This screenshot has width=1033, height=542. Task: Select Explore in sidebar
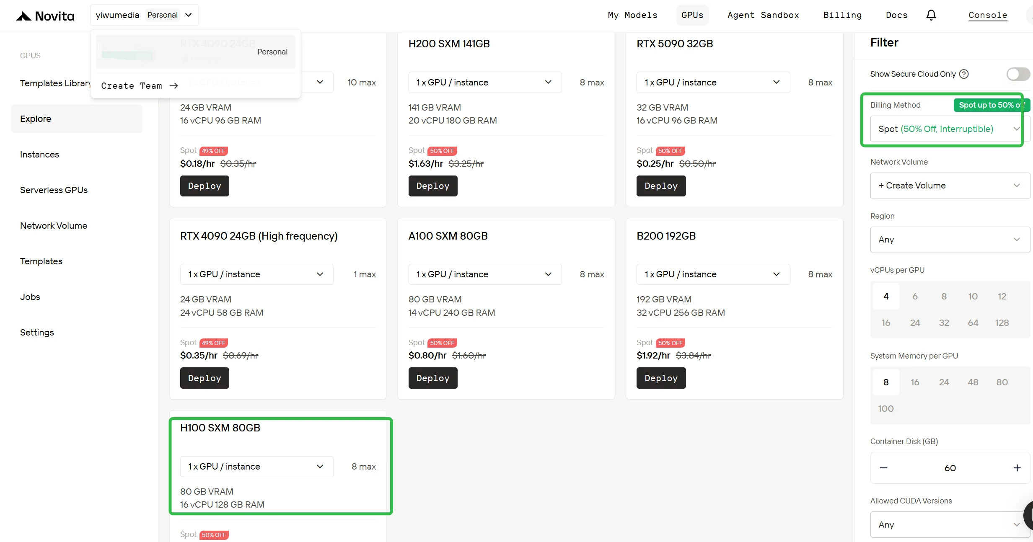[x=77, y=119]
